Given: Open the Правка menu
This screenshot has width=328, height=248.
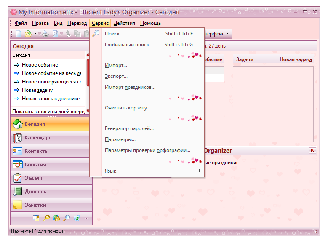Looking at the screenshot, I should point(40,23).
